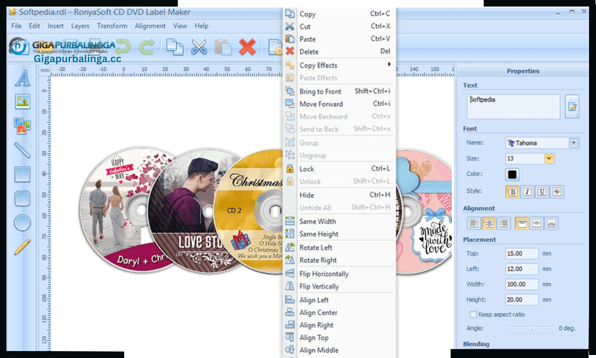Choose Bring to Front in context menu
The height and width of the screenshot is (358, 596).
pyautogui.click(x=339, y=91)
